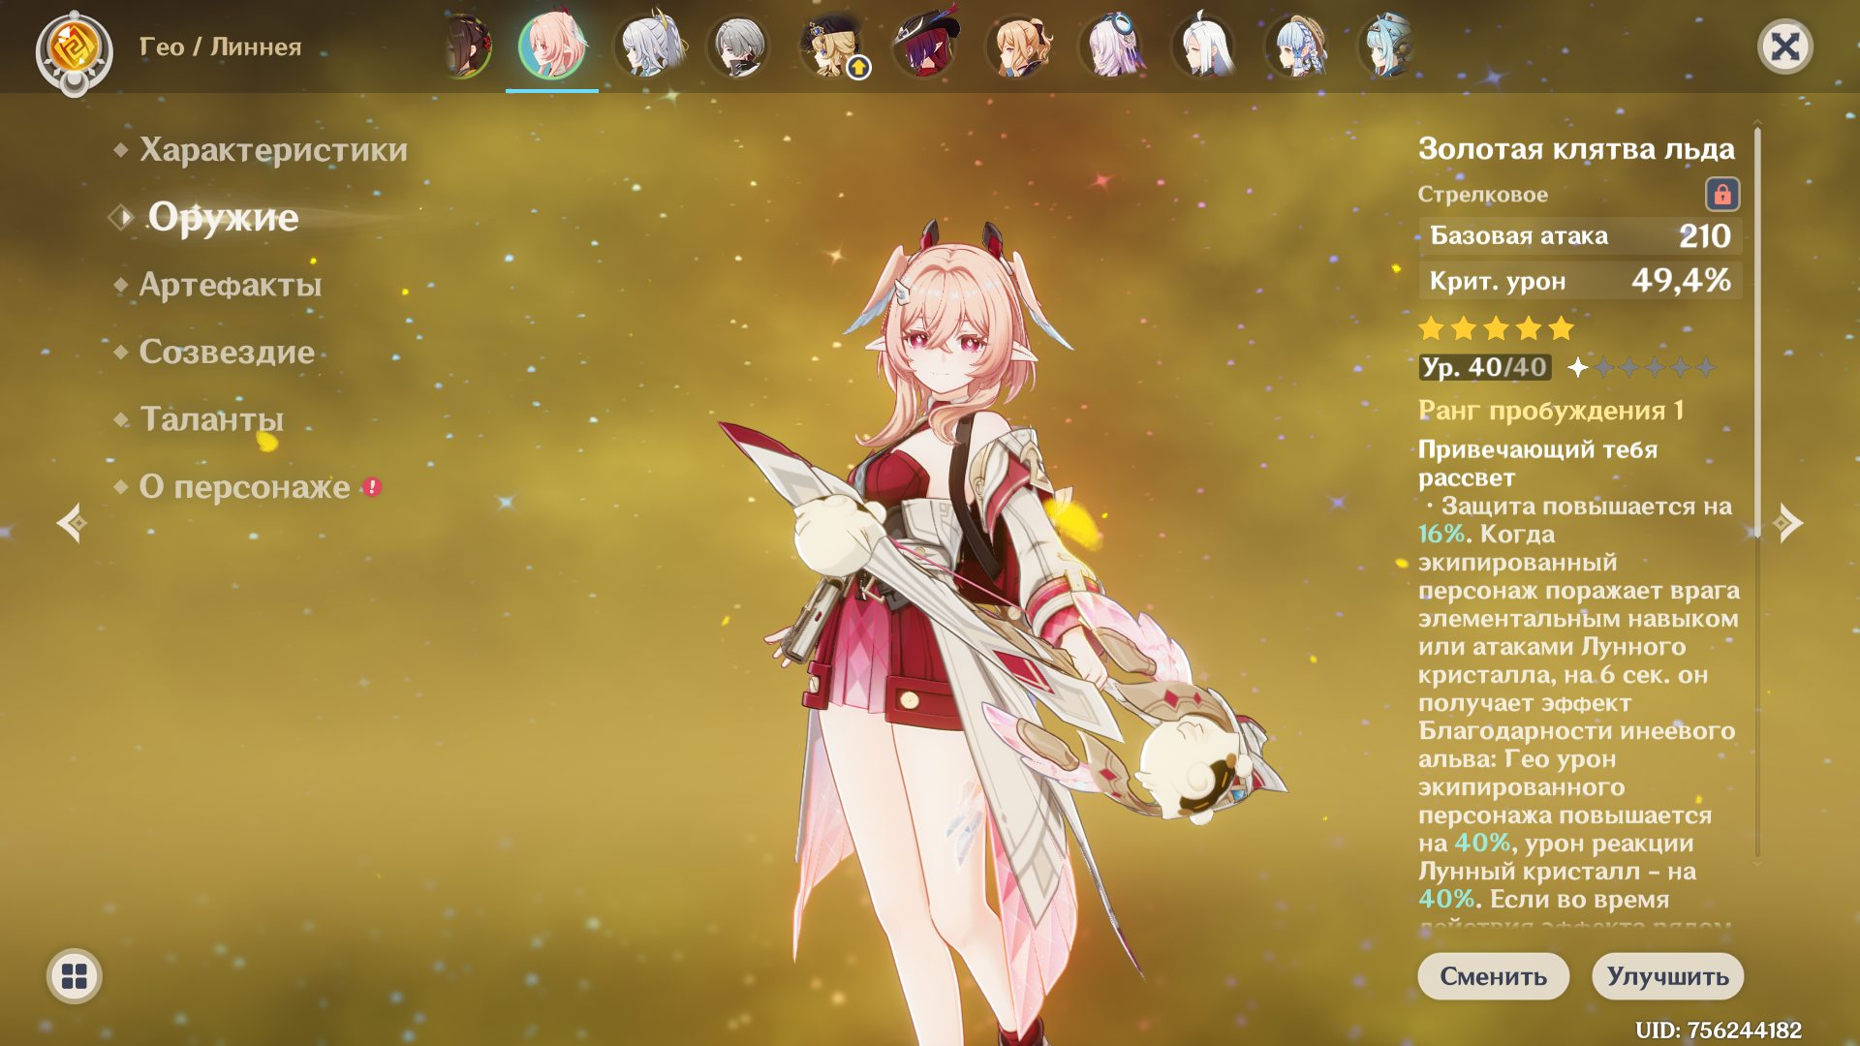Select the pink-haired Linnea avatar
The image size is (1860, 1046).
coord(552,46)
